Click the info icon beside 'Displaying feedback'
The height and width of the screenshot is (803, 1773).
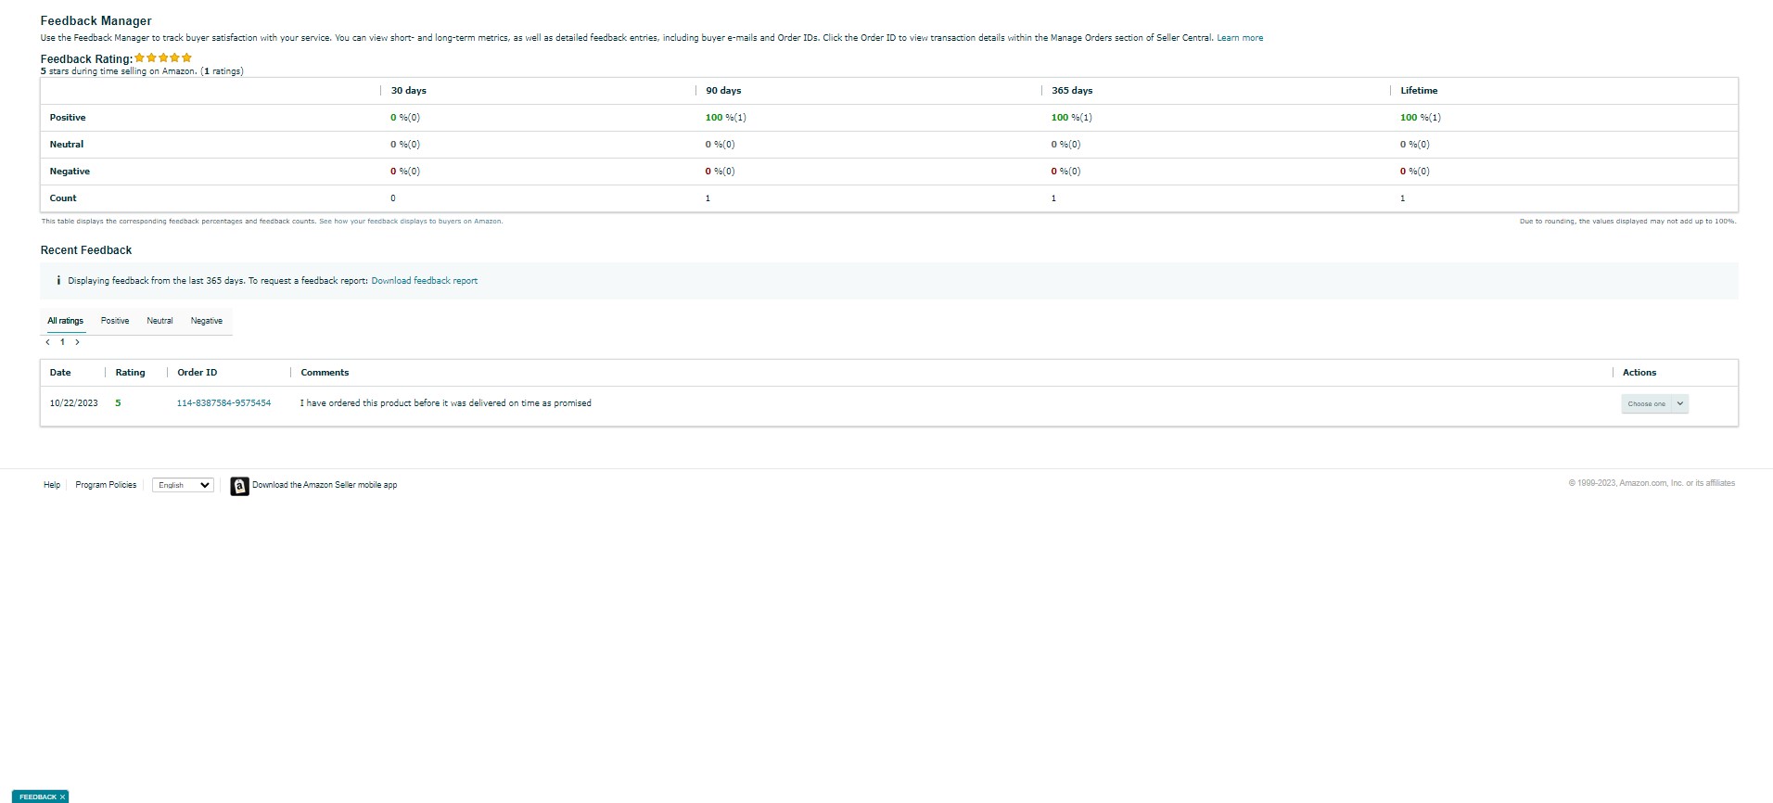pyautogui.click(x=58, y=280)
